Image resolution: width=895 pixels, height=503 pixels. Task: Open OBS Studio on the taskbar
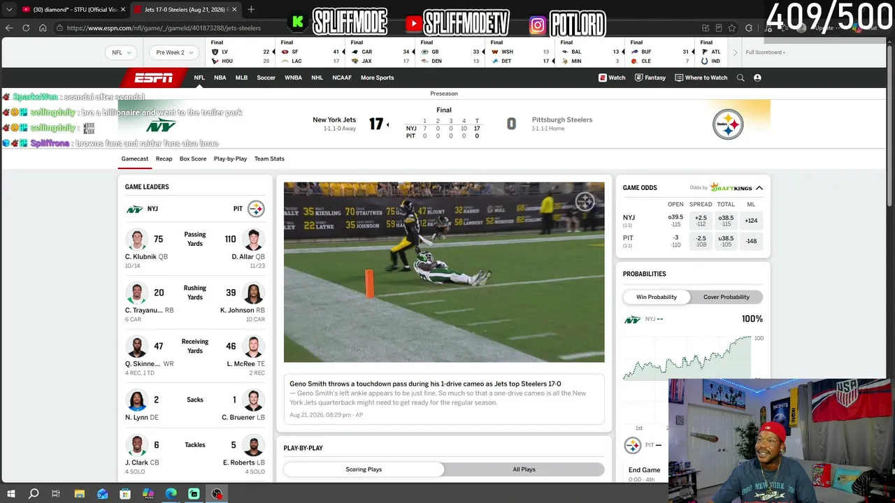click(x=217, y=494)
